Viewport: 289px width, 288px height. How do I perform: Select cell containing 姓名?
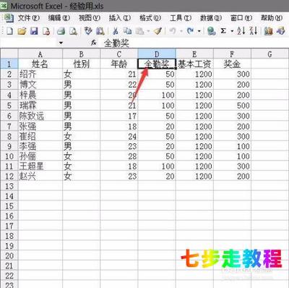point(40,64)
